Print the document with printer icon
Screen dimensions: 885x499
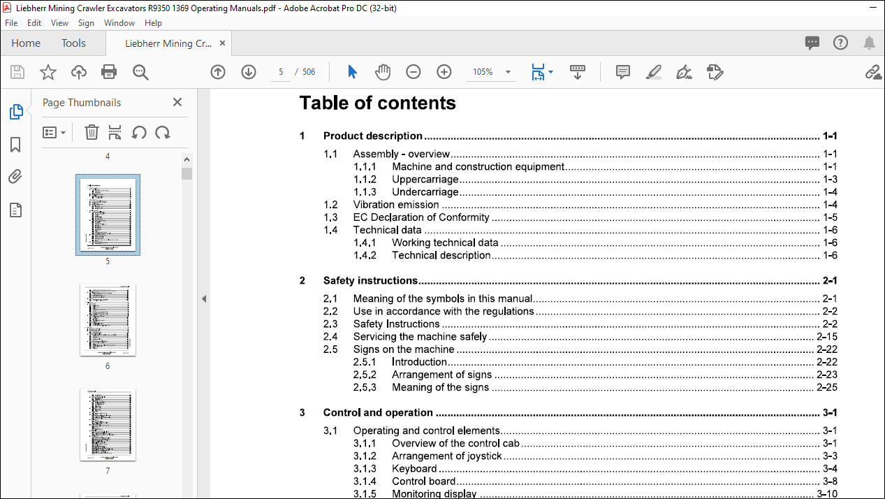point(109,72)
